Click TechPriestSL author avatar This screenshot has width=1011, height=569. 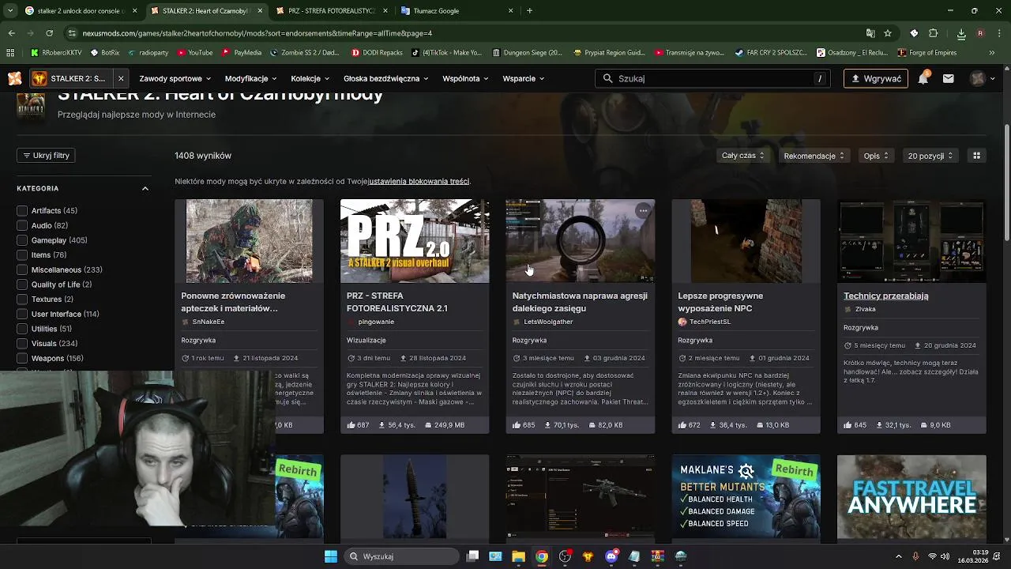pyautogui.click(x=682, y=322)
